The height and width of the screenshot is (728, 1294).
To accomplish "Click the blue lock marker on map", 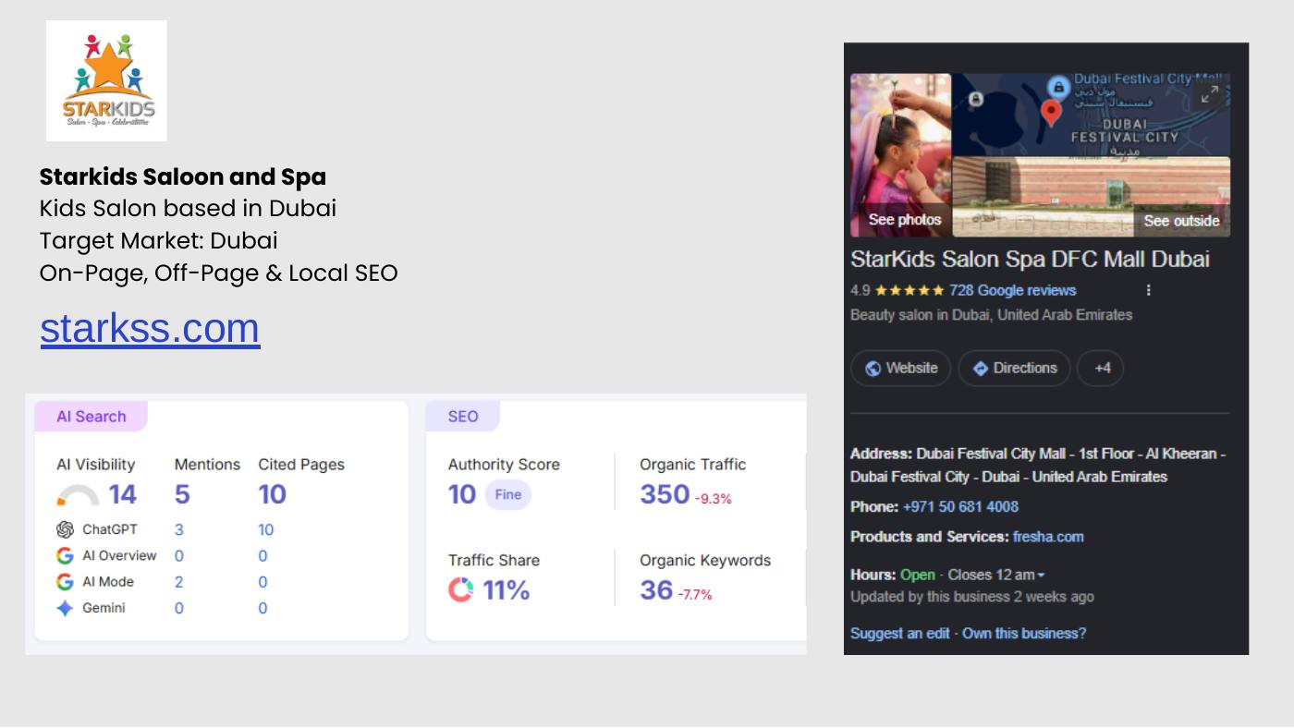I will 1058,88.
